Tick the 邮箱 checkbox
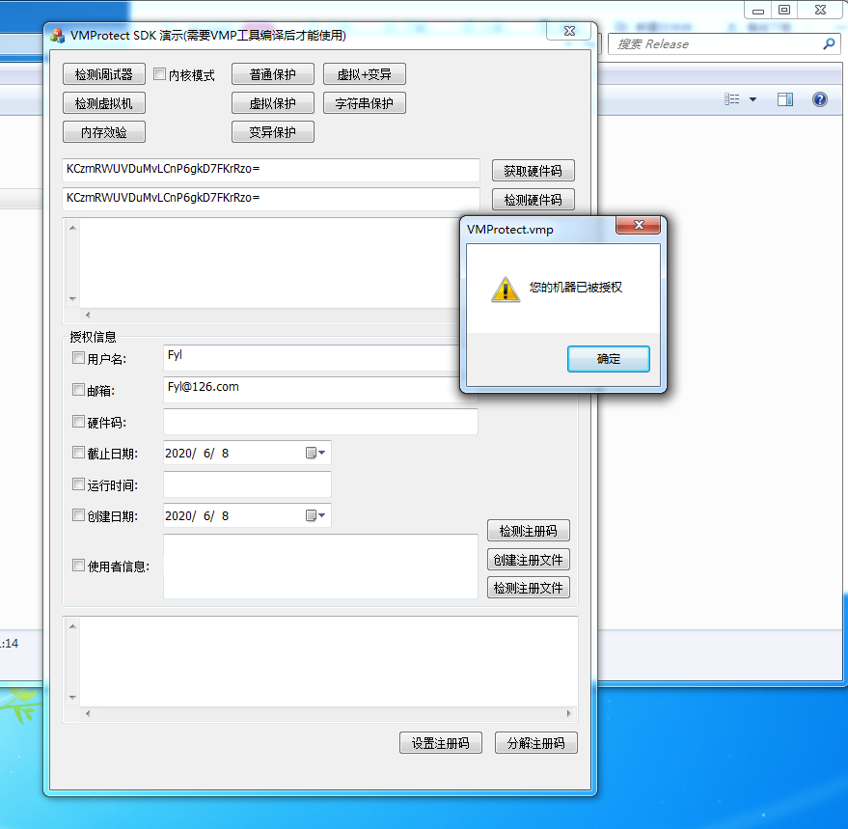 78,390
